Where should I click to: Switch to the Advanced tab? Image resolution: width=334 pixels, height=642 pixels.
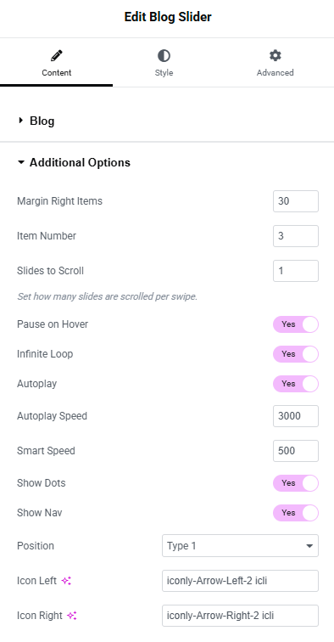click(x=276, y=63)
